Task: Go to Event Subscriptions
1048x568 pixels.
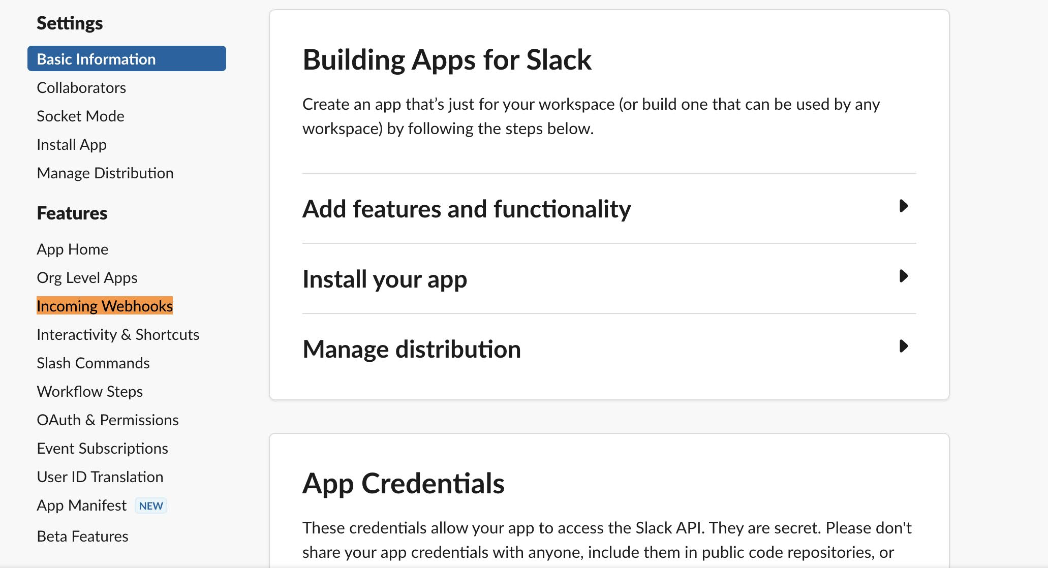Action: [102, 449]
